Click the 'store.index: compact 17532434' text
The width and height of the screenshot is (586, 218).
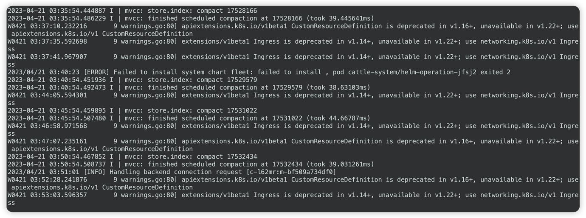click(x=202, y=157)
